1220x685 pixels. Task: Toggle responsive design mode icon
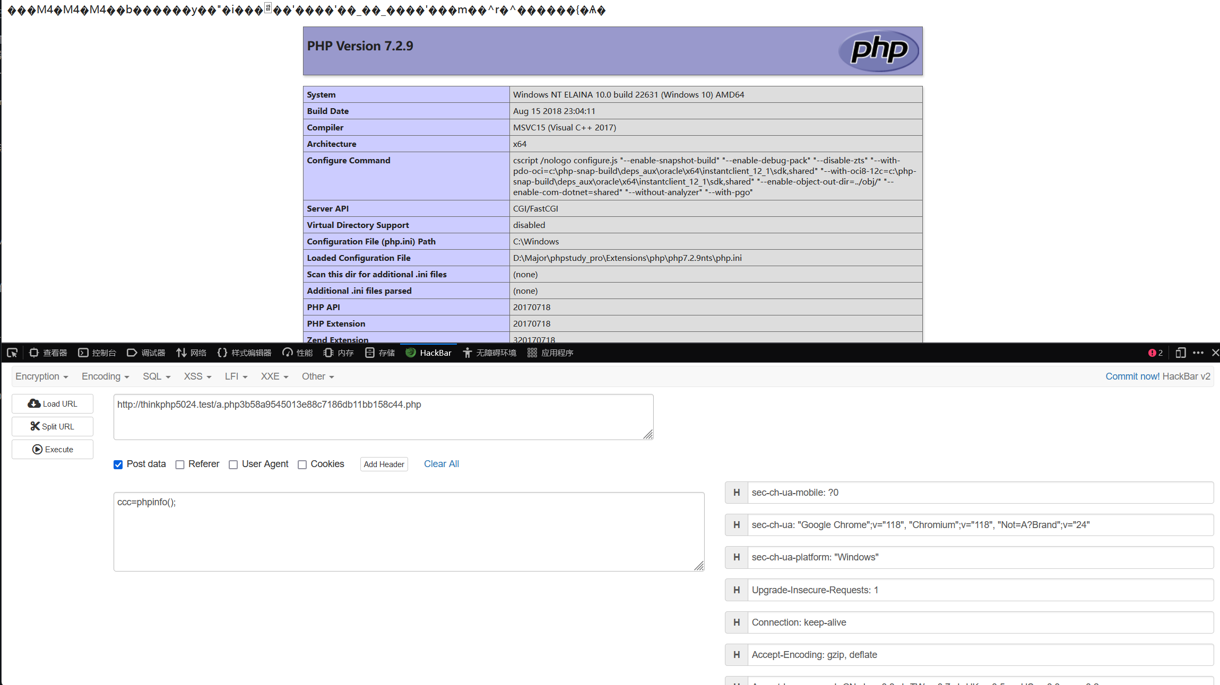1181,353
